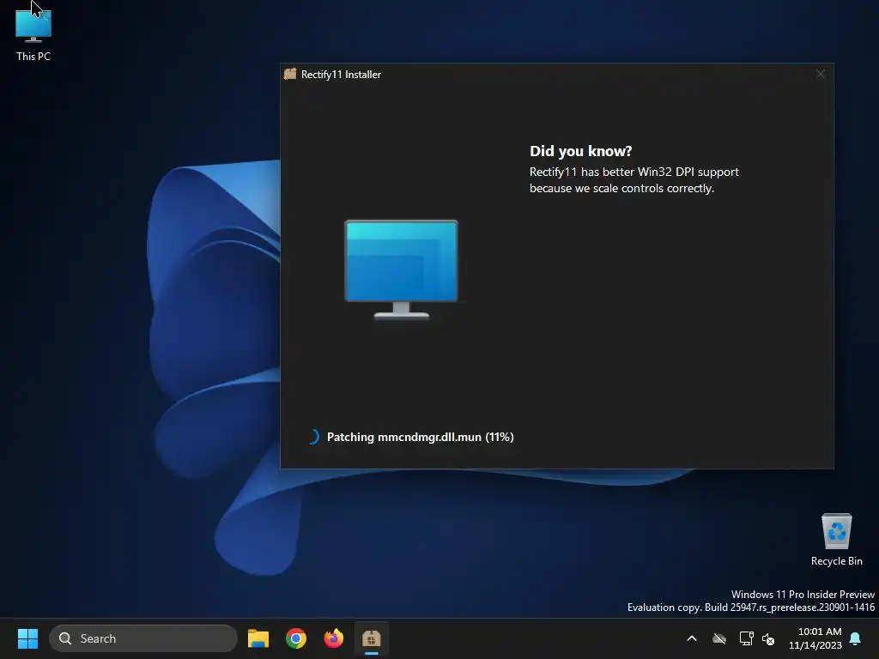The image size is (879, 659).
Task: Select the Recycle Bin desktop icon
Action: coord(836,541)
